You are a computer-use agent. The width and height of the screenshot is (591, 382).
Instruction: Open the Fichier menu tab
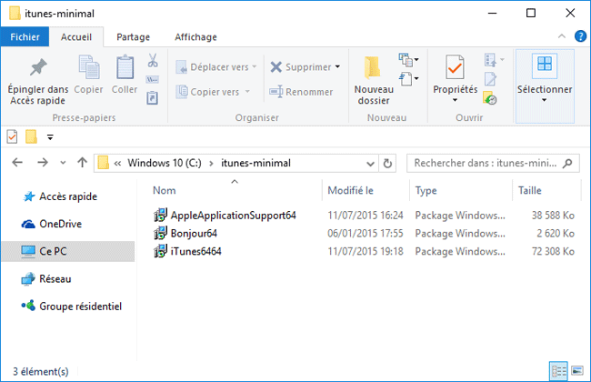click(25, 36)
